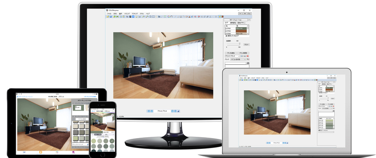Toggle the Alt key button on the monitor window

pos(245,14)
